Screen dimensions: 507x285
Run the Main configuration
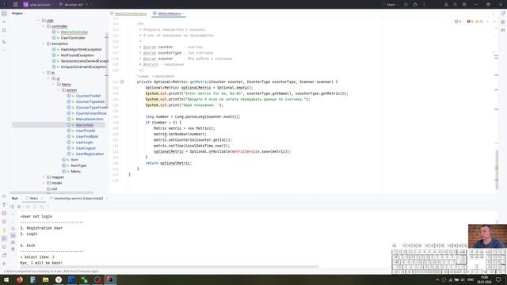[x=406, y=5]
